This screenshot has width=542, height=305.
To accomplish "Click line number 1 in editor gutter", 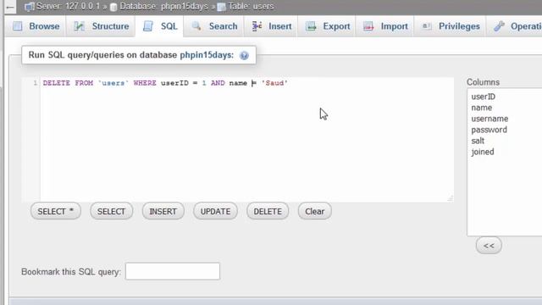I will tap(35, 83).
